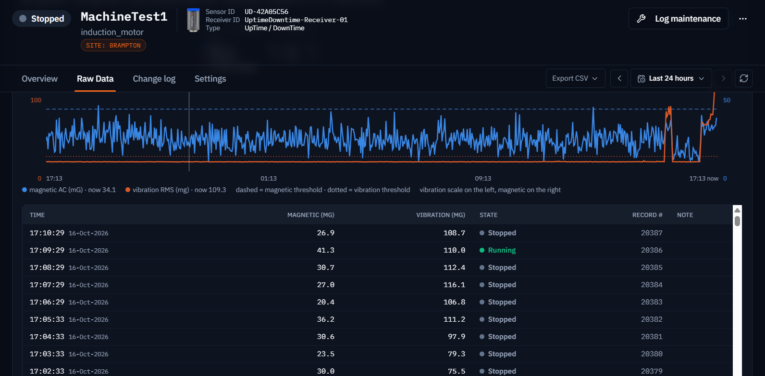Viewport: 765px width, 376px height.
Task: Click the SITE: BRAMPTON tag
Action: point(113,46)
